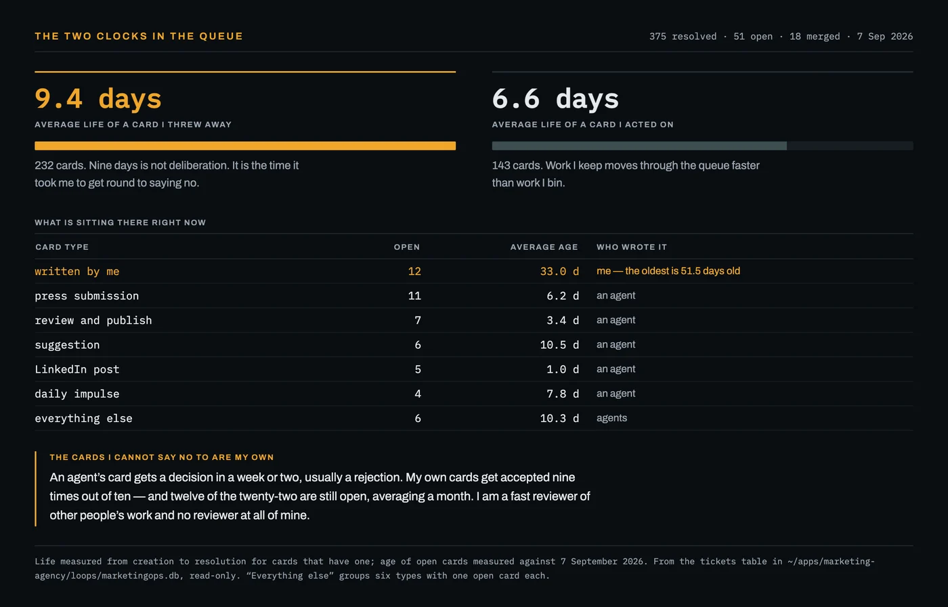Viewport: 948px width, 607px height.
Task: Click the paragraph starting '232 cards. Nine days'
Action: [167, 174]
